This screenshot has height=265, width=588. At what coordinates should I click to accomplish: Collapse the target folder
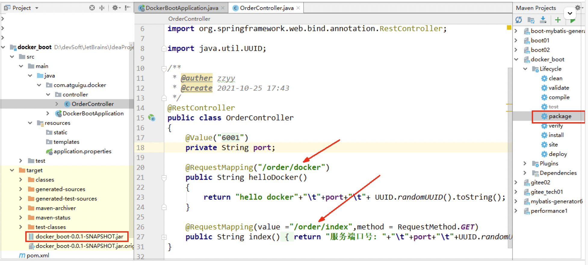tap(12, 170)
